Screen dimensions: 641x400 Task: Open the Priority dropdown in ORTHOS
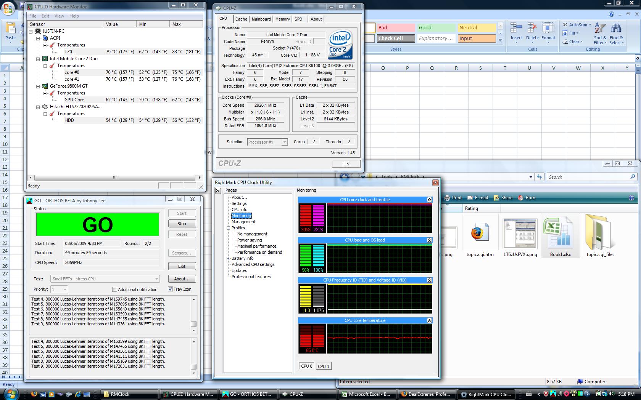65,289
